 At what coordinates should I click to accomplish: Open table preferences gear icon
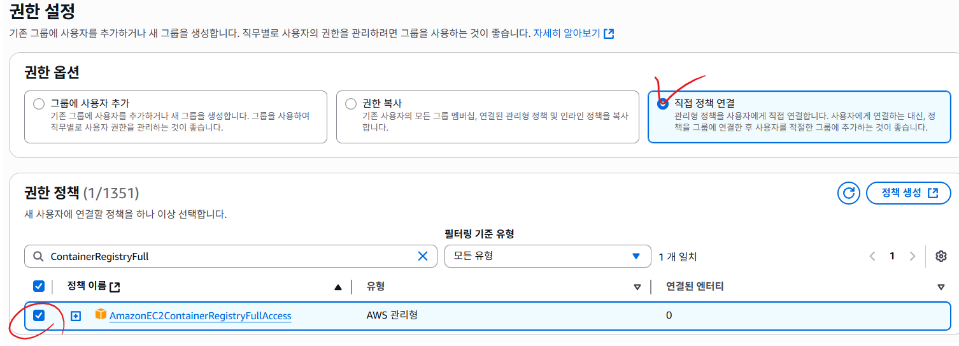pyautogui.click(x=941, y=256)
